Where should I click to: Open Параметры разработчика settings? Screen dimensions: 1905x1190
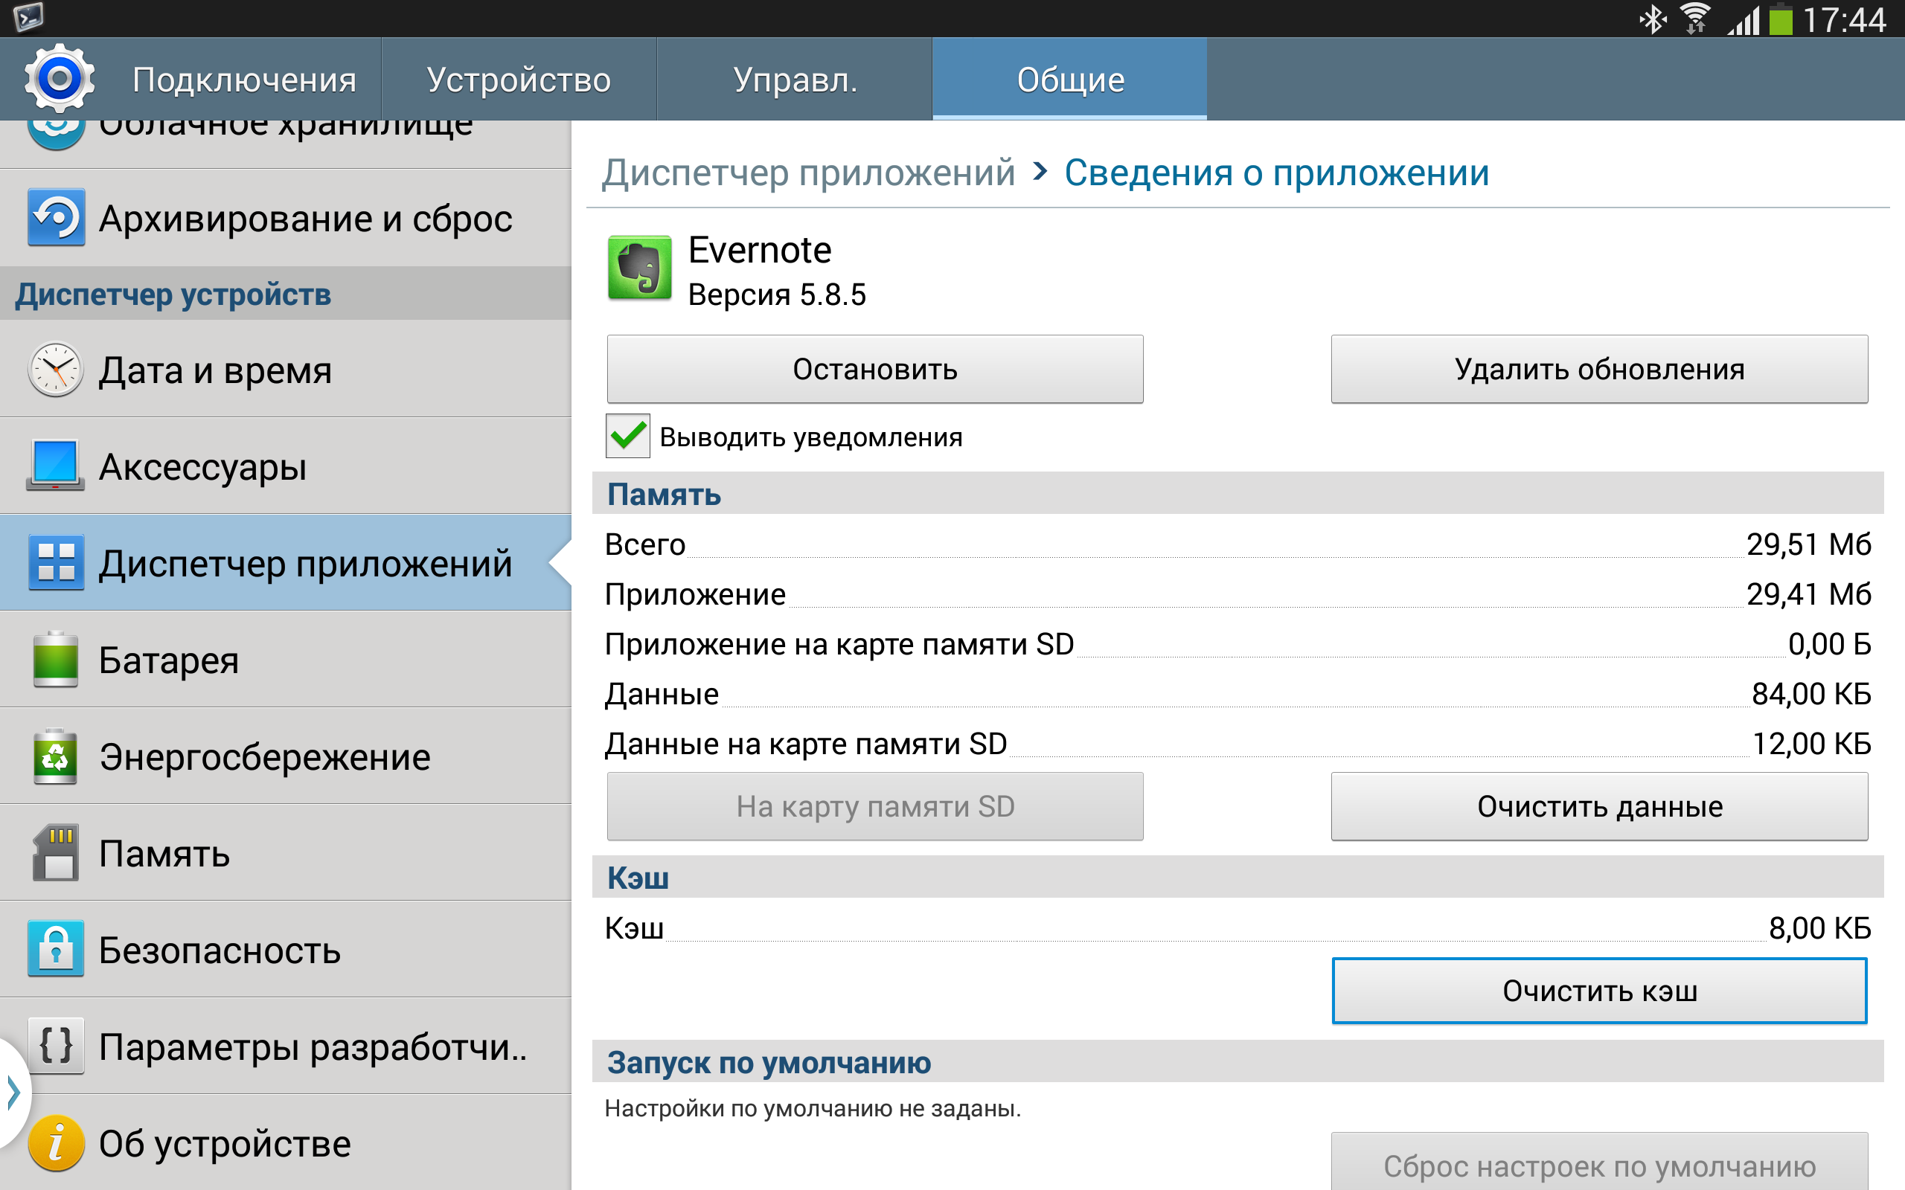(x=285, y=1046)
